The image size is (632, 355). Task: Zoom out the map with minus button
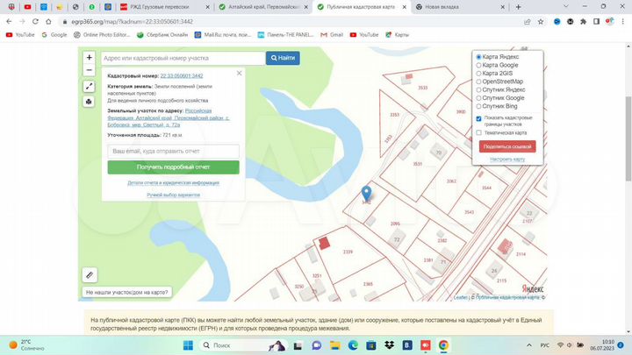point(89,70)
